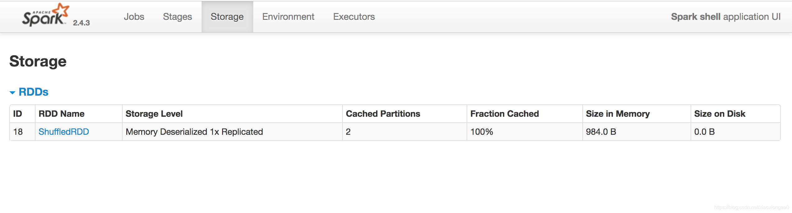This screenshot has width=792, height=213.
Task: Go to the Environment tab
Action: click(288, 17)
